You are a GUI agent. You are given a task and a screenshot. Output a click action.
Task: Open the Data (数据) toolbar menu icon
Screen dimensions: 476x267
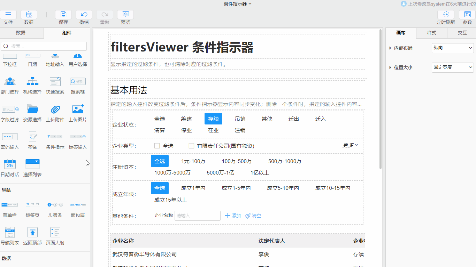pos(29,15)
